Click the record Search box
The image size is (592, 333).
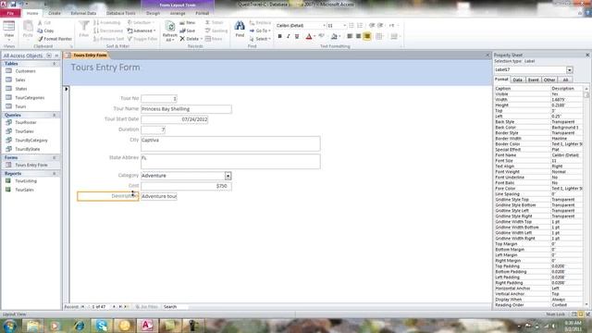tap(175, 306)
